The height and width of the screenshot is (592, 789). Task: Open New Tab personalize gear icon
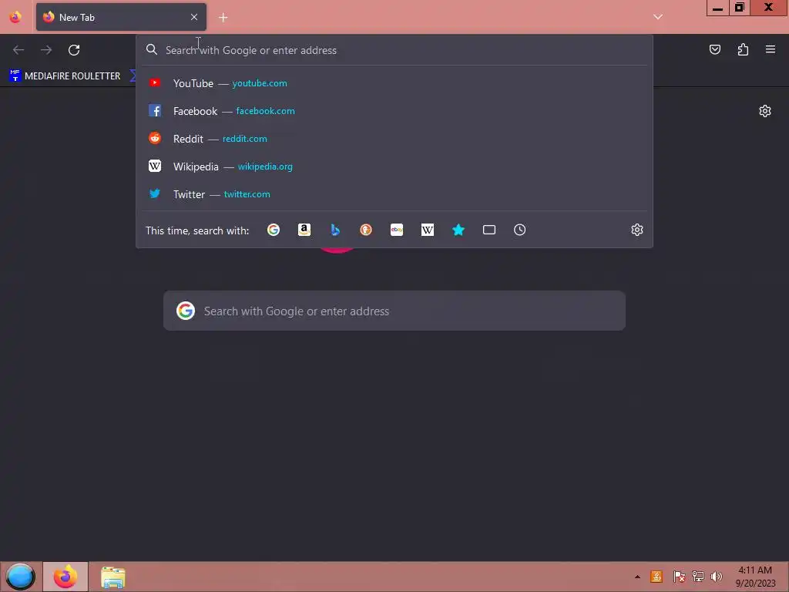click(765, 111)
